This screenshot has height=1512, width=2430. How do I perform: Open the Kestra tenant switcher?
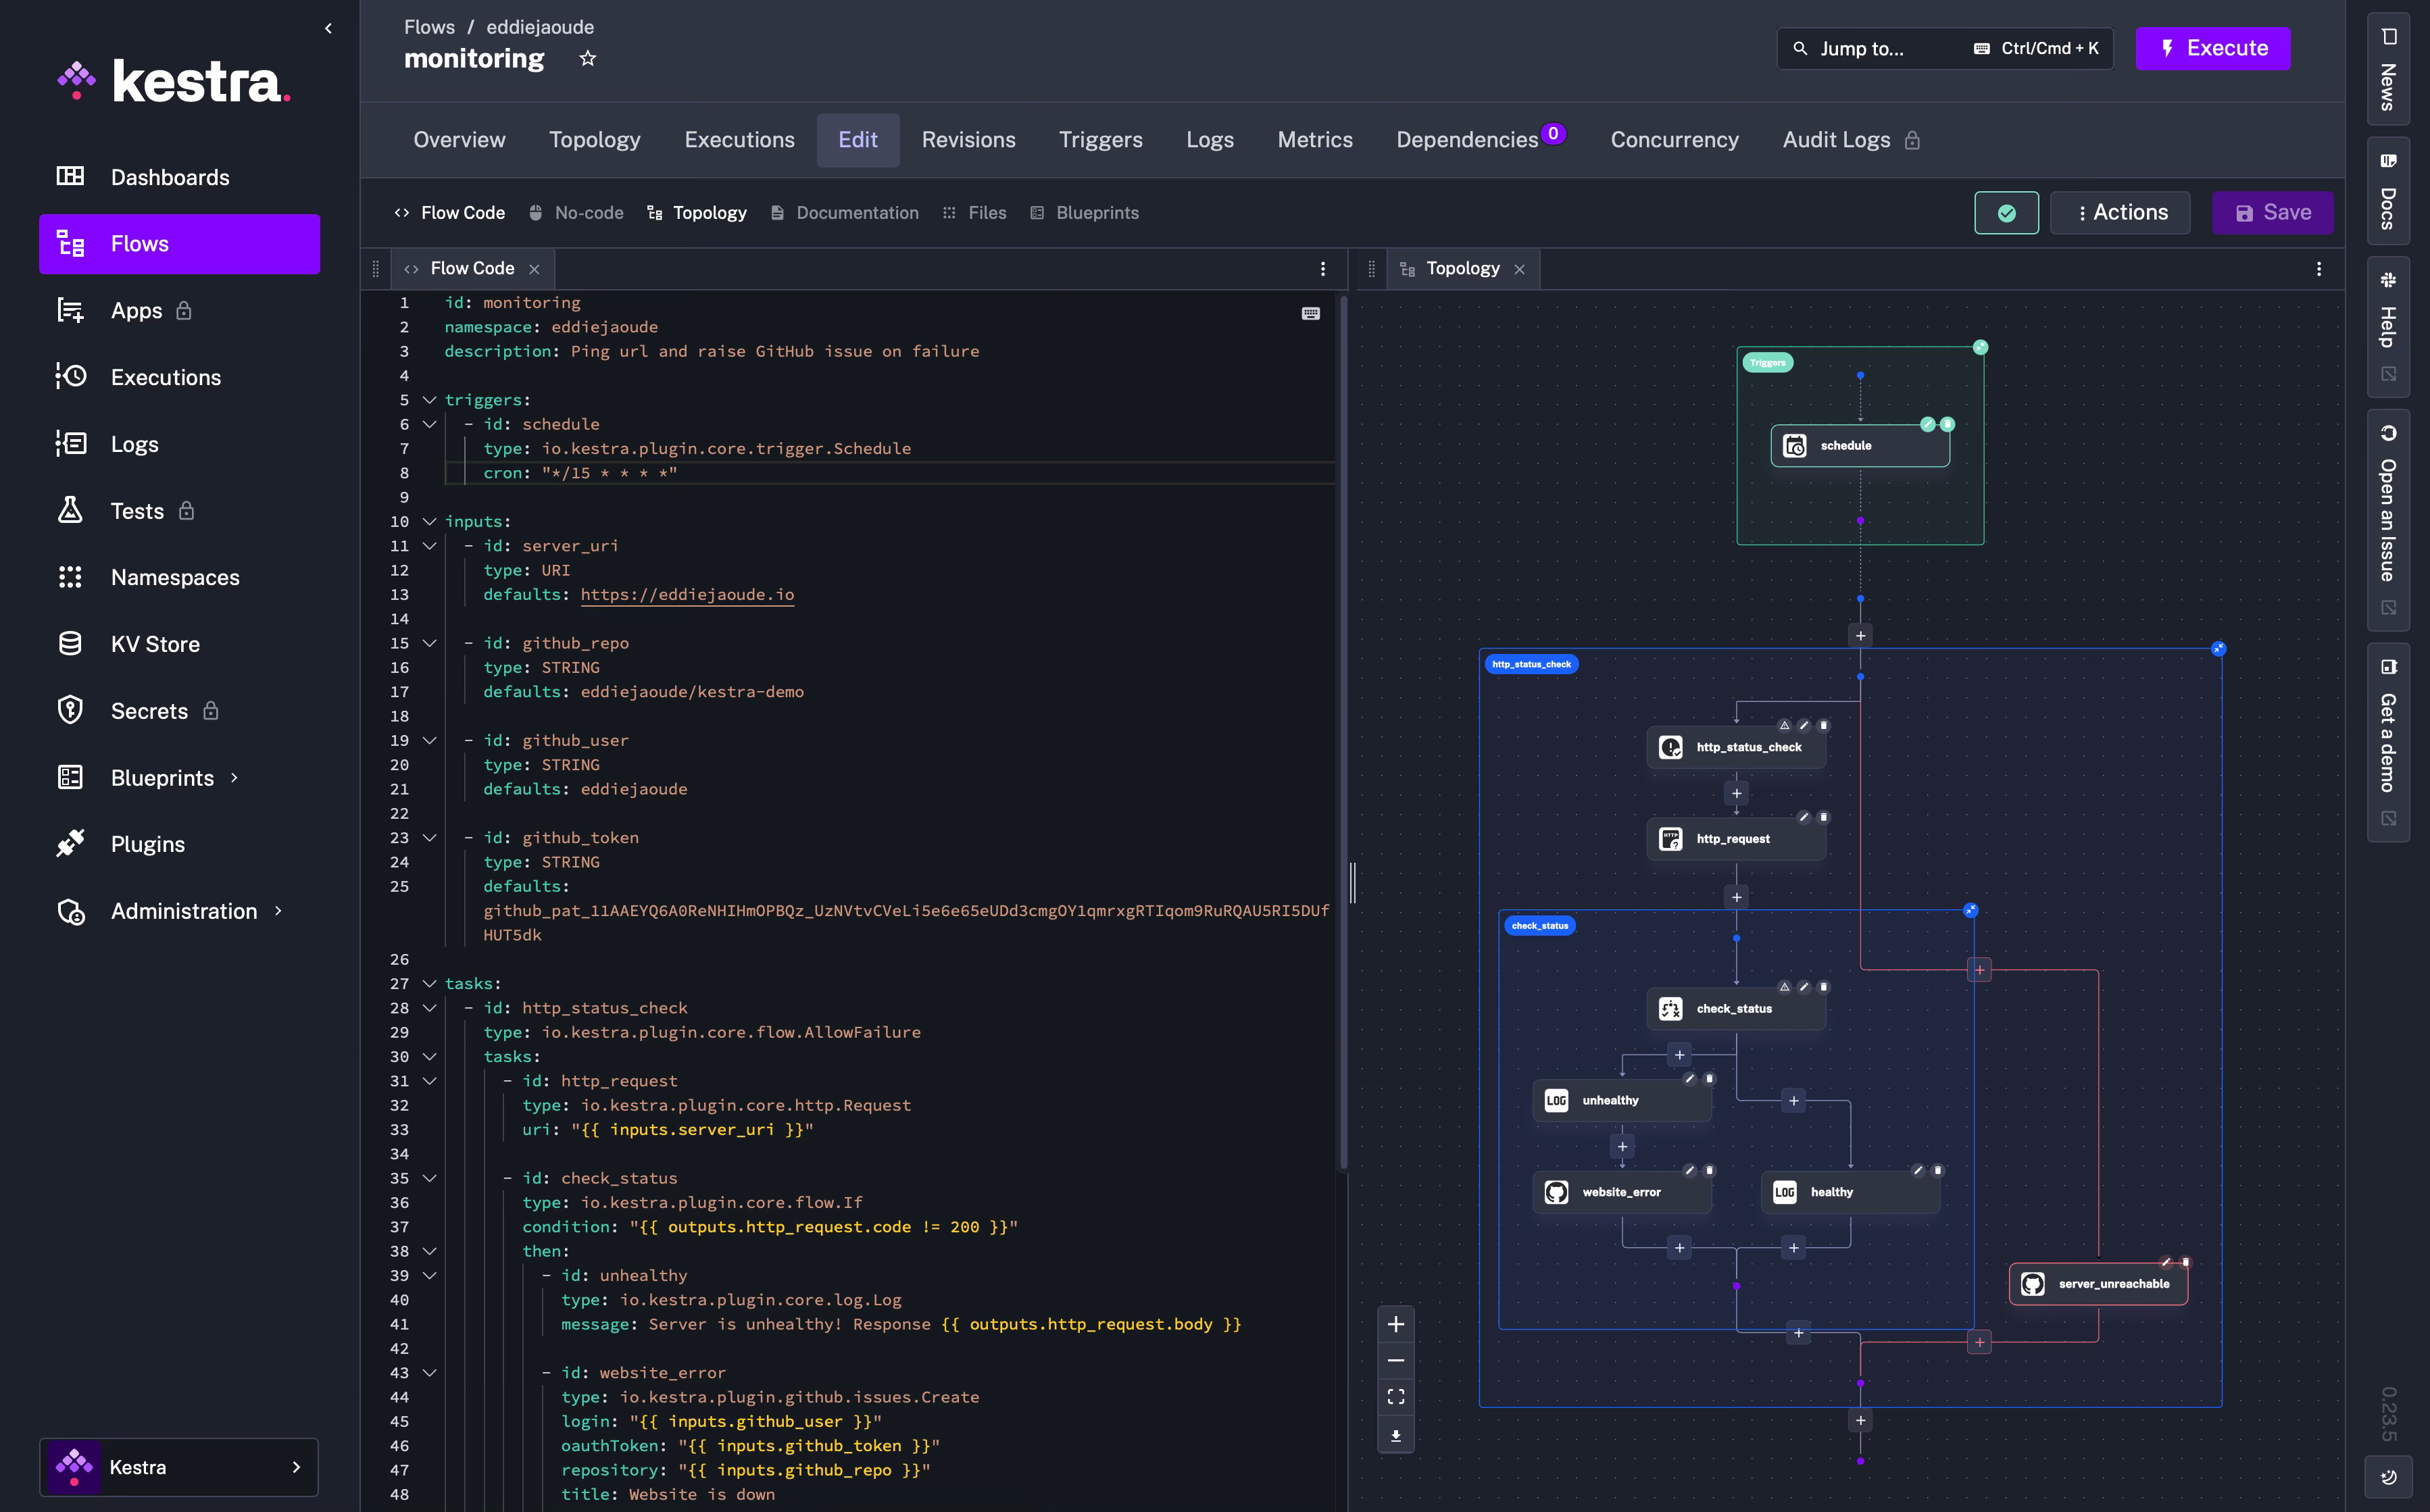(179, 1466)
